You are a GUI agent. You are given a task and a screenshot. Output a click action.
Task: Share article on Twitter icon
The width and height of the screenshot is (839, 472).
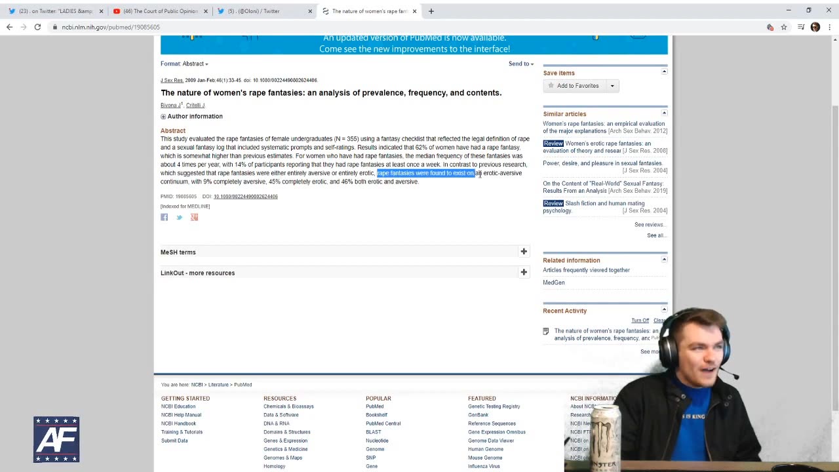(x=179, y=217)
